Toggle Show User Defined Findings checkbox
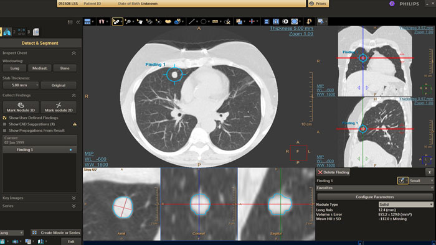This screenshot has width=436, height=245. tap(4, 118)
